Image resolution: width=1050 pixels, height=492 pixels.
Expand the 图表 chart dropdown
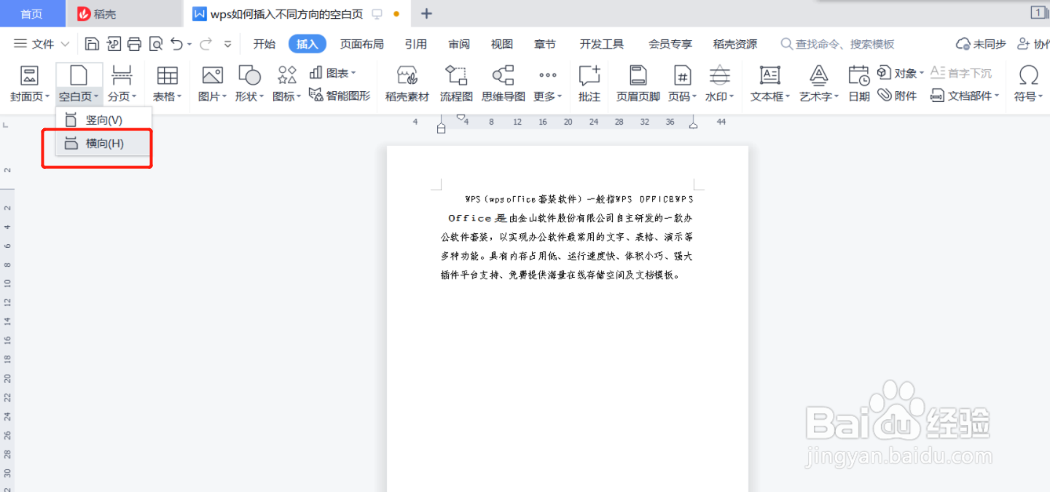click(x=353, y=73)
